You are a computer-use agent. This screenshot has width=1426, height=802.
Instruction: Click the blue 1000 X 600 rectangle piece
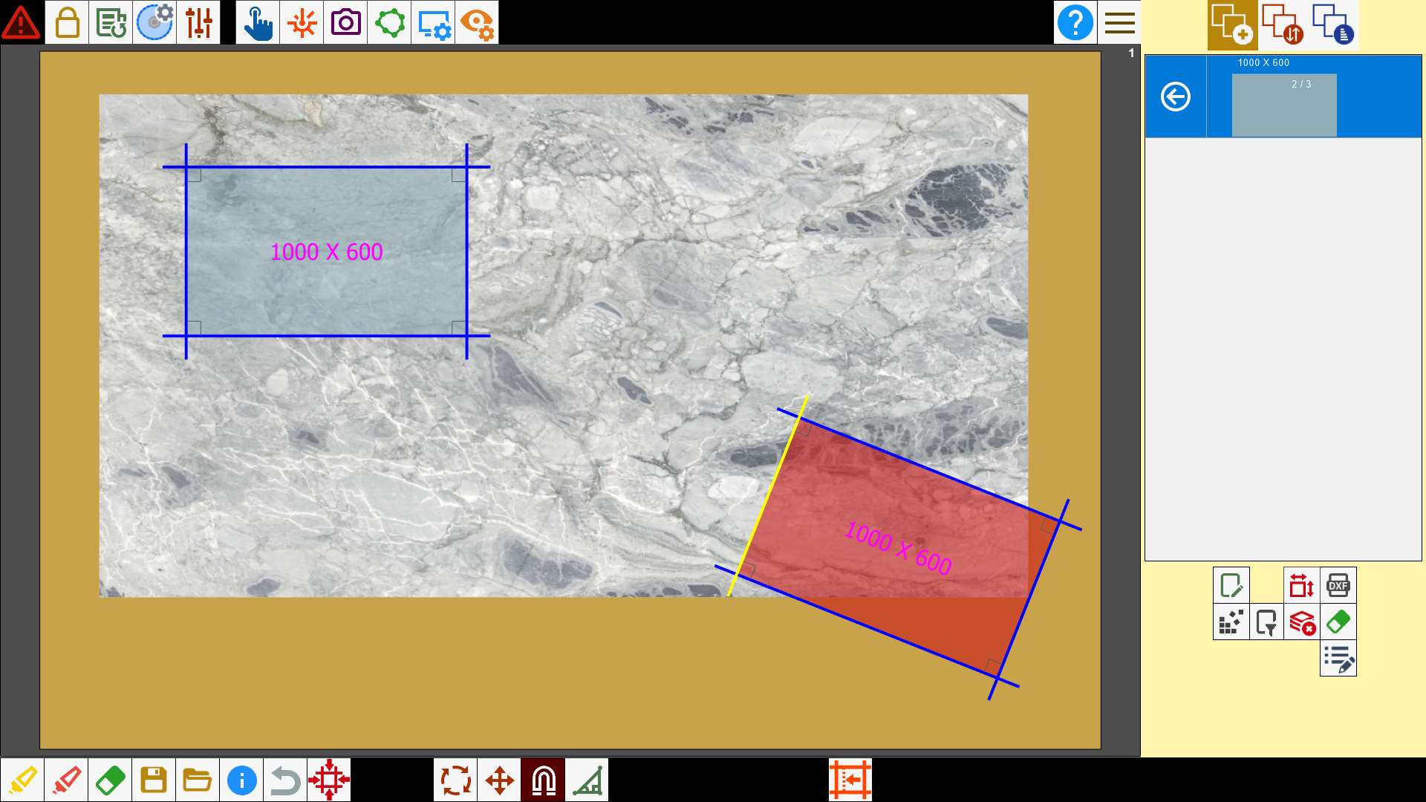tap(326, 252)
